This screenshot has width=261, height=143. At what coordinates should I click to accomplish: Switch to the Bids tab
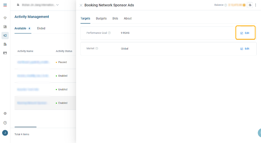point(115,19)
